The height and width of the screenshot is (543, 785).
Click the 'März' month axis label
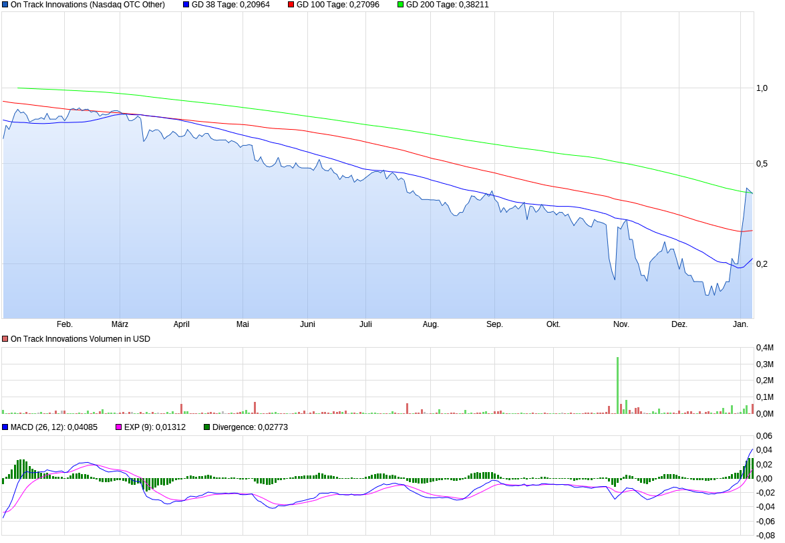120,324
